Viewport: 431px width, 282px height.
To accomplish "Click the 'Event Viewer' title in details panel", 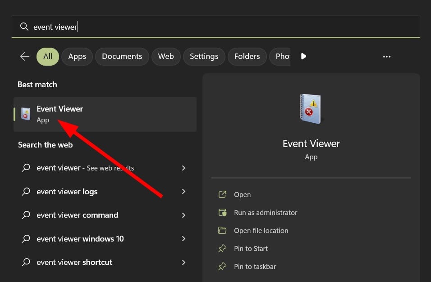I will click(x=311, y=144).
